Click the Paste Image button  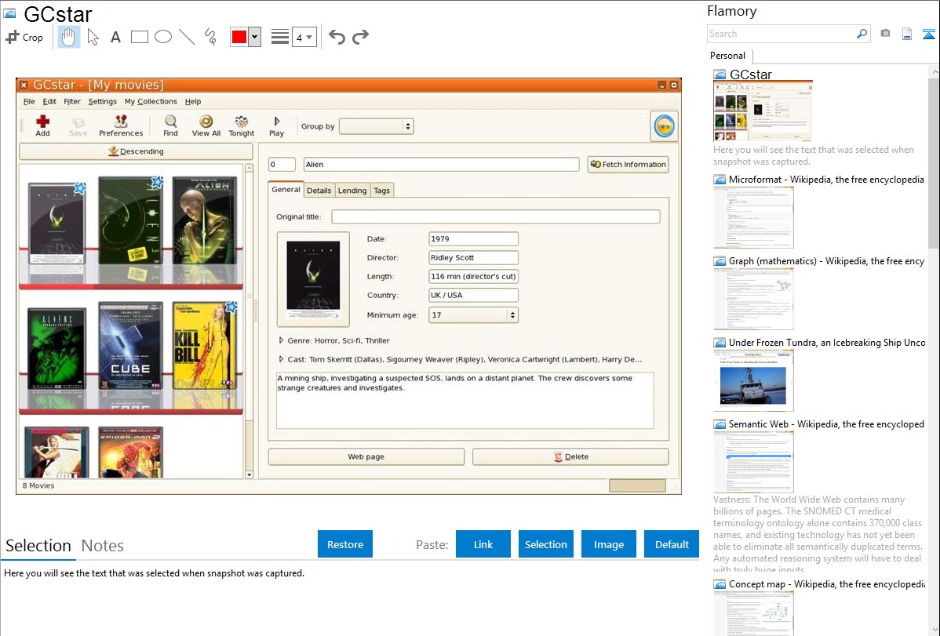tap(608, 544)
